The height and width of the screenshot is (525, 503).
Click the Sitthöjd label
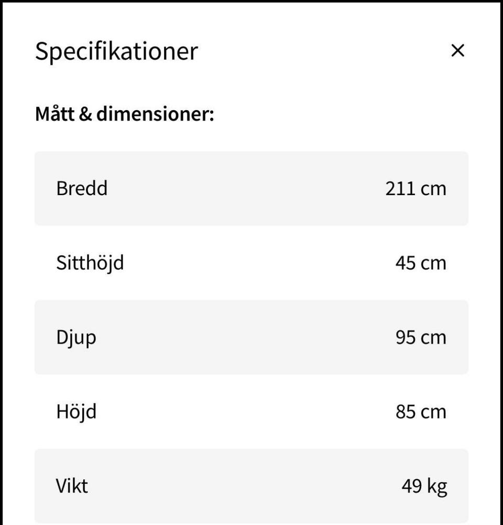(x=90, y=263)
